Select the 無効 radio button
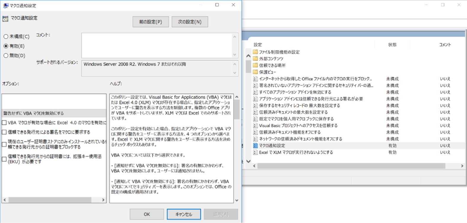Image resolution: width=467 pixels, height=223 pixels. coord(6,56)
